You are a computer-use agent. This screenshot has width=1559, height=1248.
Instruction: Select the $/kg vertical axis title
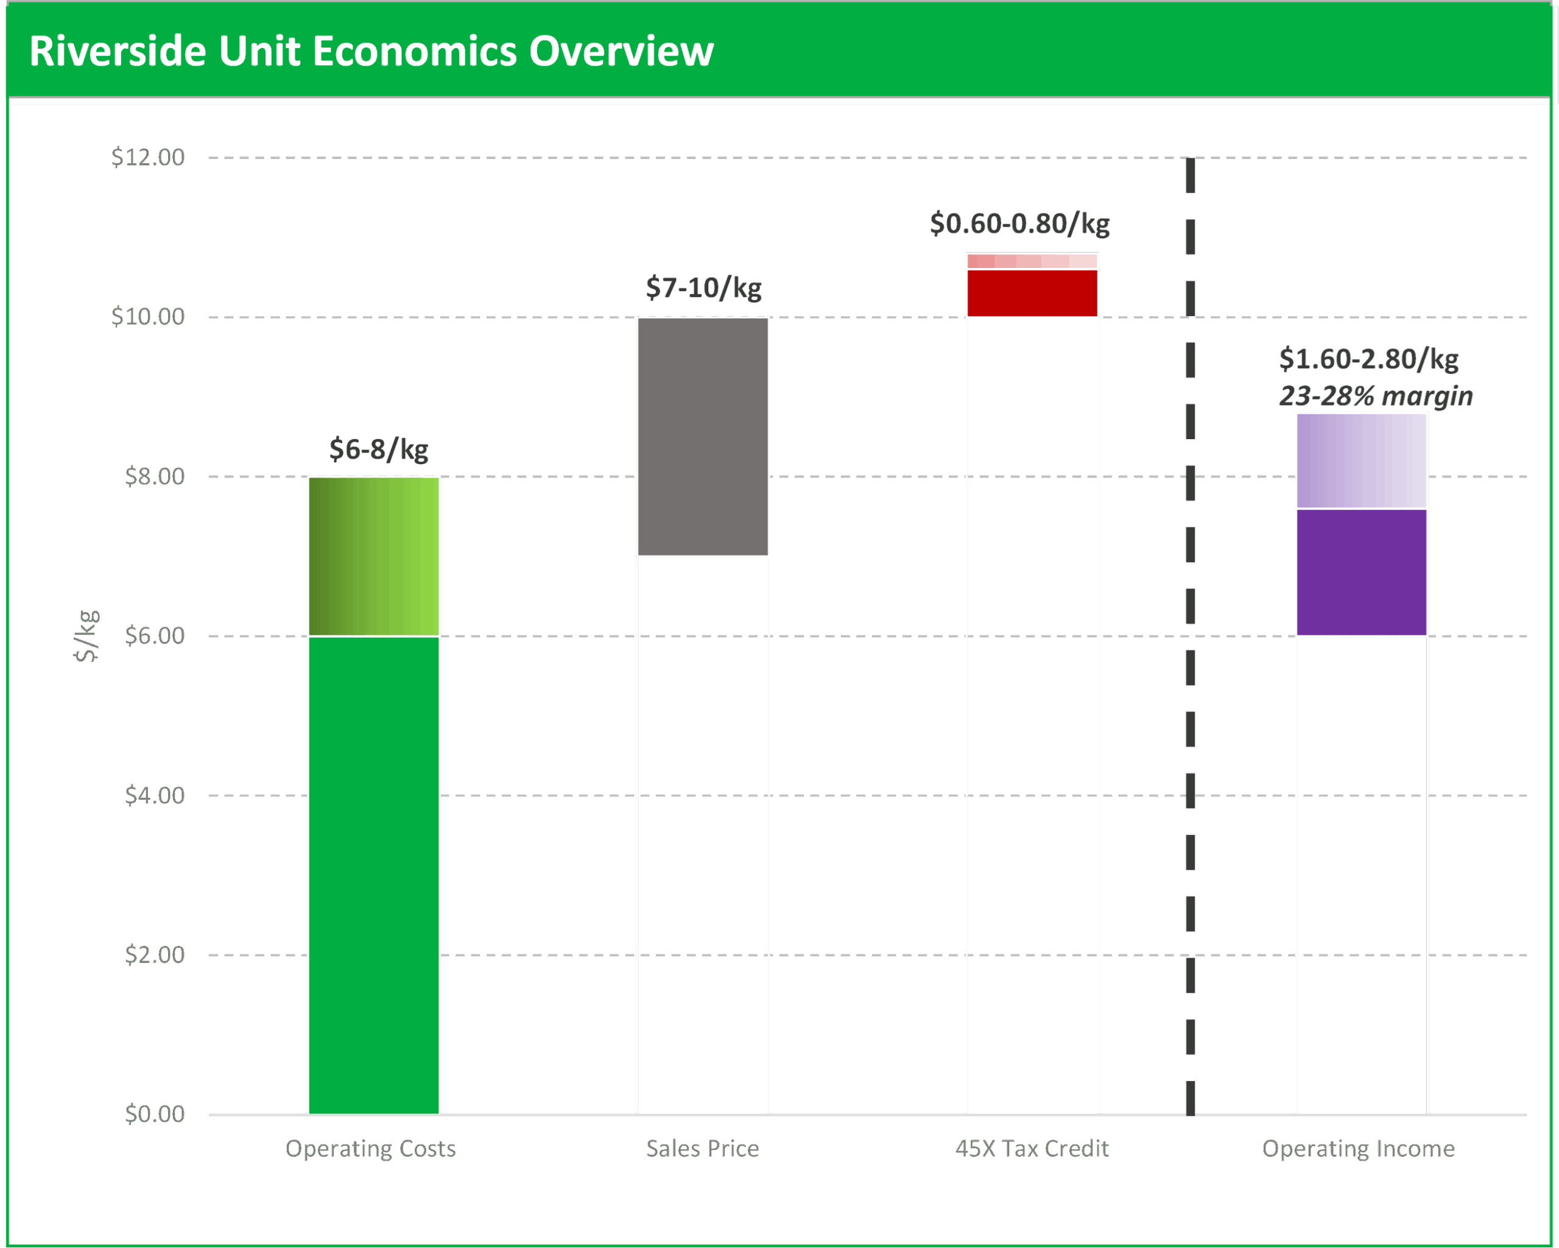click(x=86, y=635)
